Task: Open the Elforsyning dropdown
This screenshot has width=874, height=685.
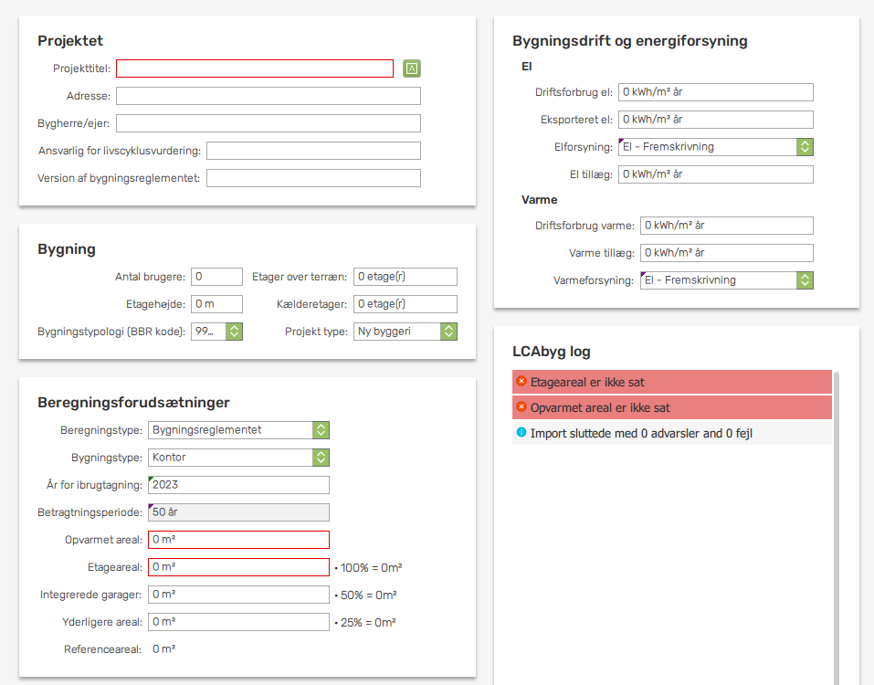Action: tap(716, 146)
